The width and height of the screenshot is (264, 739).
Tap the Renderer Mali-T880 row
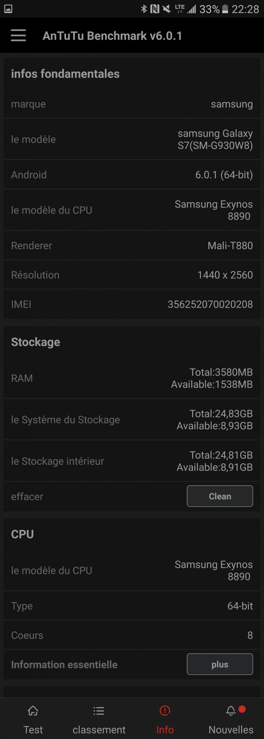(132, 246)
